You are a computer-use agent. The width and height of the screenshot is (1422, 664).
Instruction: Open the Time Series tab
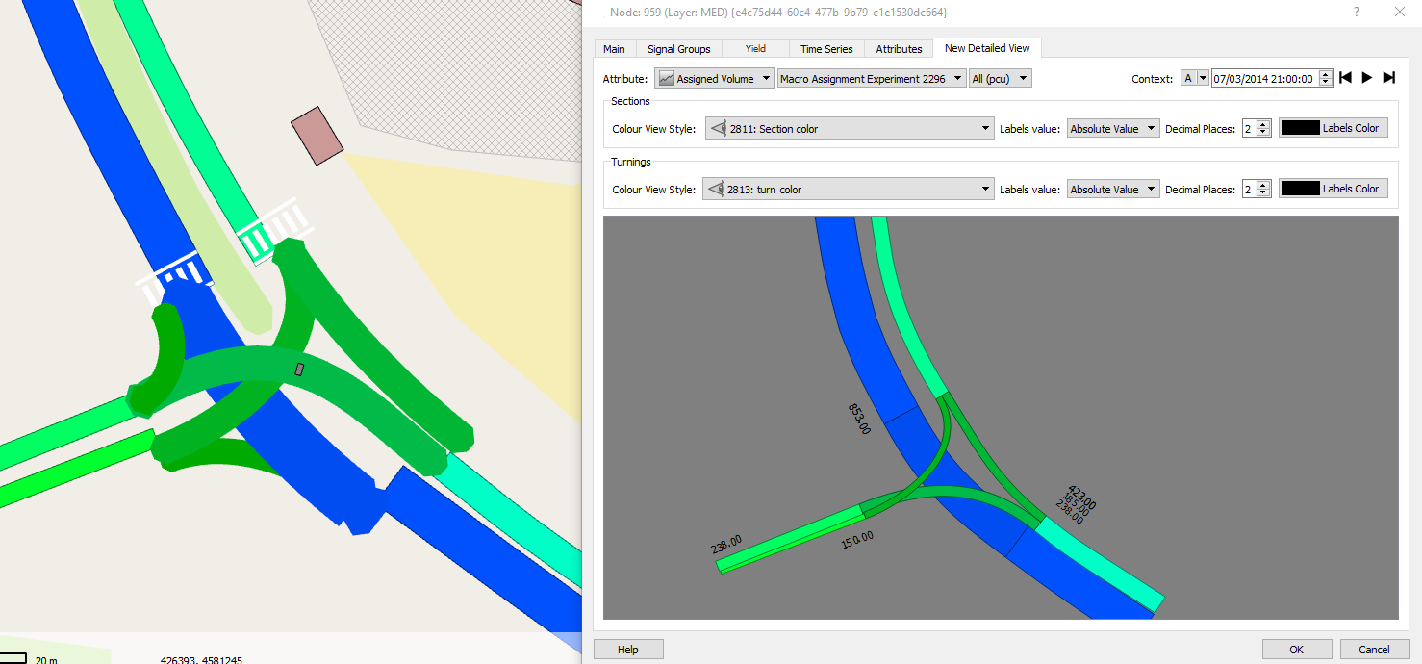pos(826,49)
